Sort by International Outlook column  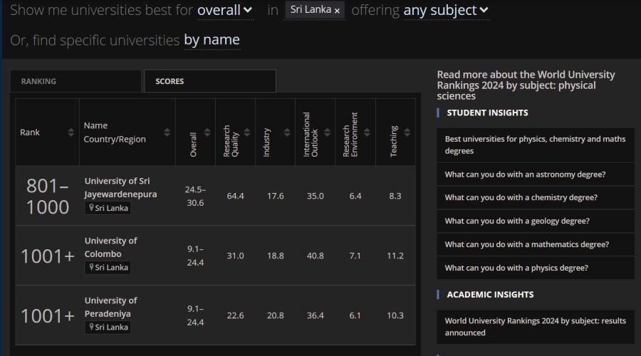(326, 132)
